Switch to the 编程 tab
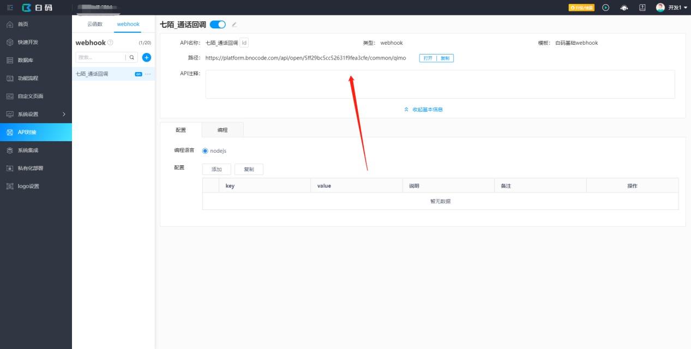The height and width of the screenshot is (349, 691). [223, 130]
